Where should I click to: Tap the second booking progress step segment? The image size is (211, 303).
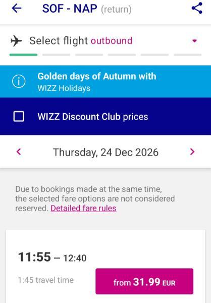pyautogui.click(x=56, y=55)
